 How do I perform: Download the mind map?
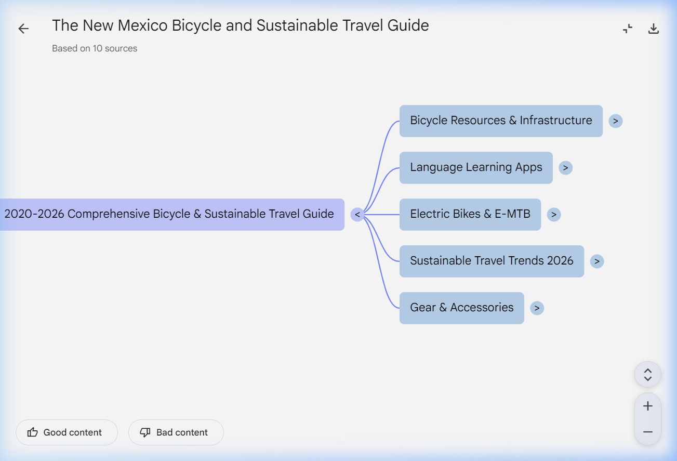(654, 29)
